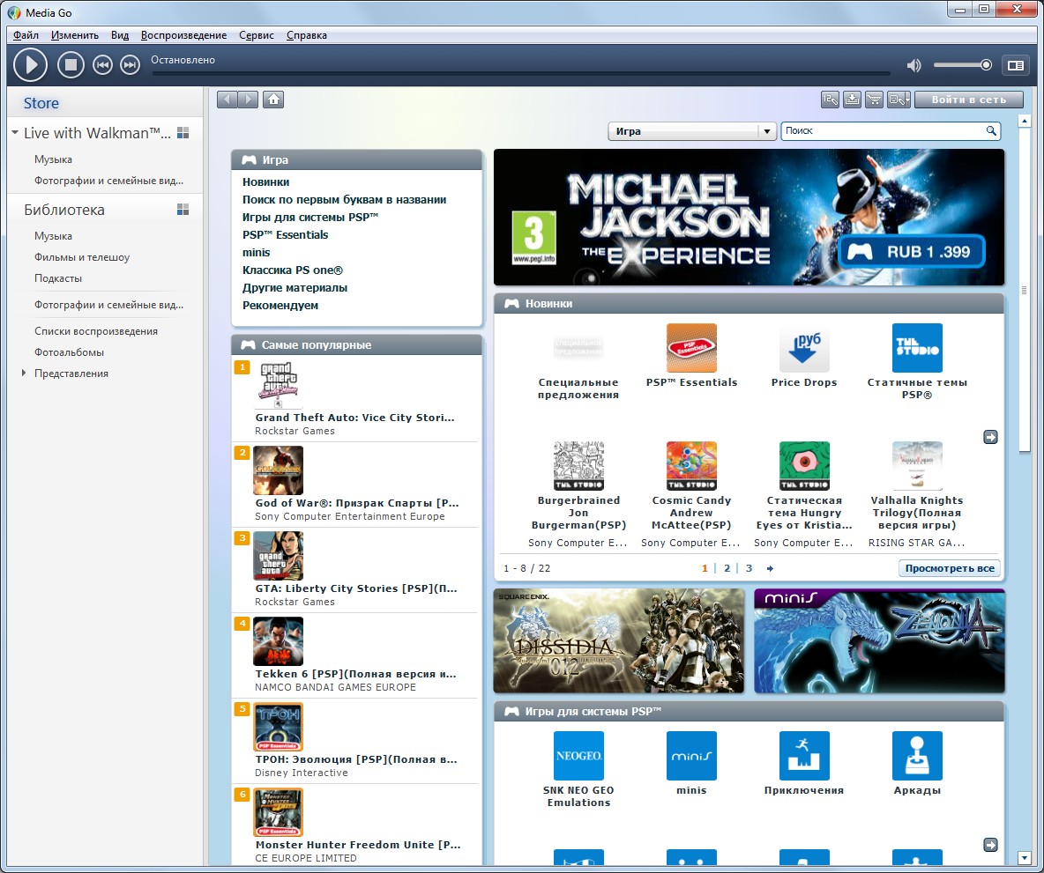Expand the Представления tree item

coord(24,374)
